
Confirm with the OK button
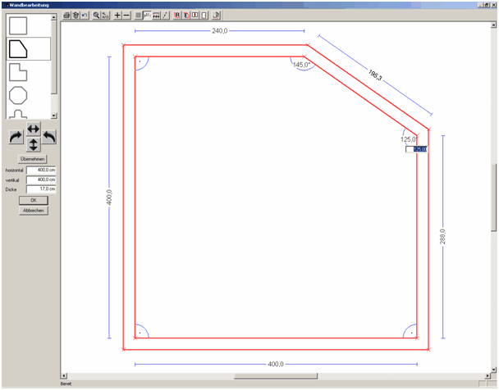pyautogui.click(x=33, y=200)
